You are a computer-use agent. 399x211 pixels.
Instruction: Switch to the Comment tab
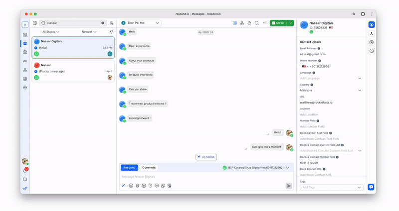click(149, 168)
